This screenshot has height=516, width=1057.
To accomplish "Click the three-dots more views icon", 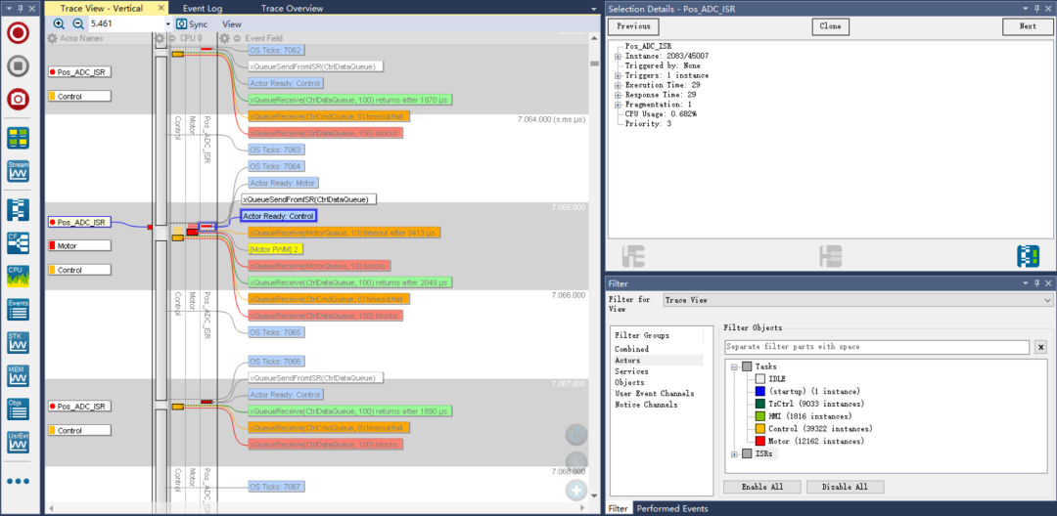I will pos(19,481).
